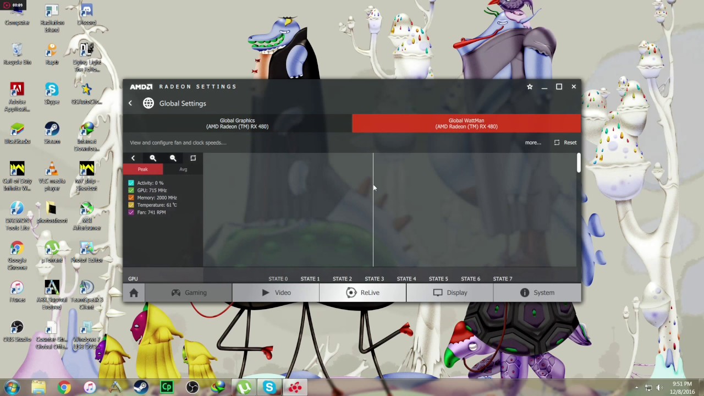Open the ReLive section
This screenshot has width=704, height=396.
coord(363,293)
